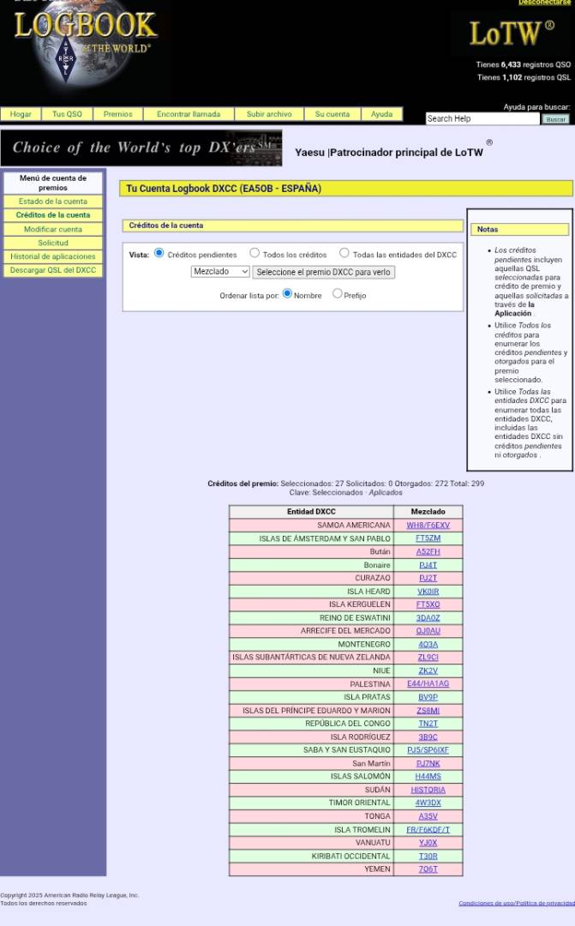Open the Subir archivo menu item
575x926 pixels.
[x=269, y=114]
